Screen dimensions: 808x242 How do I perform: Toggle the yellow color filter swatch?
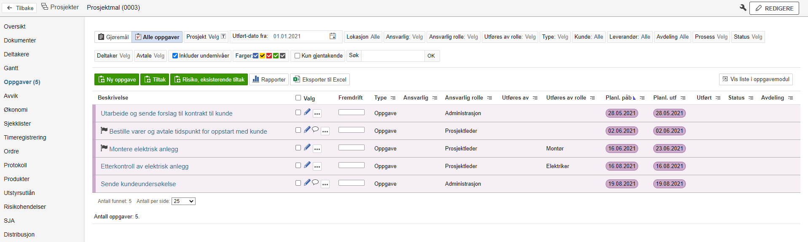(262, 55)
